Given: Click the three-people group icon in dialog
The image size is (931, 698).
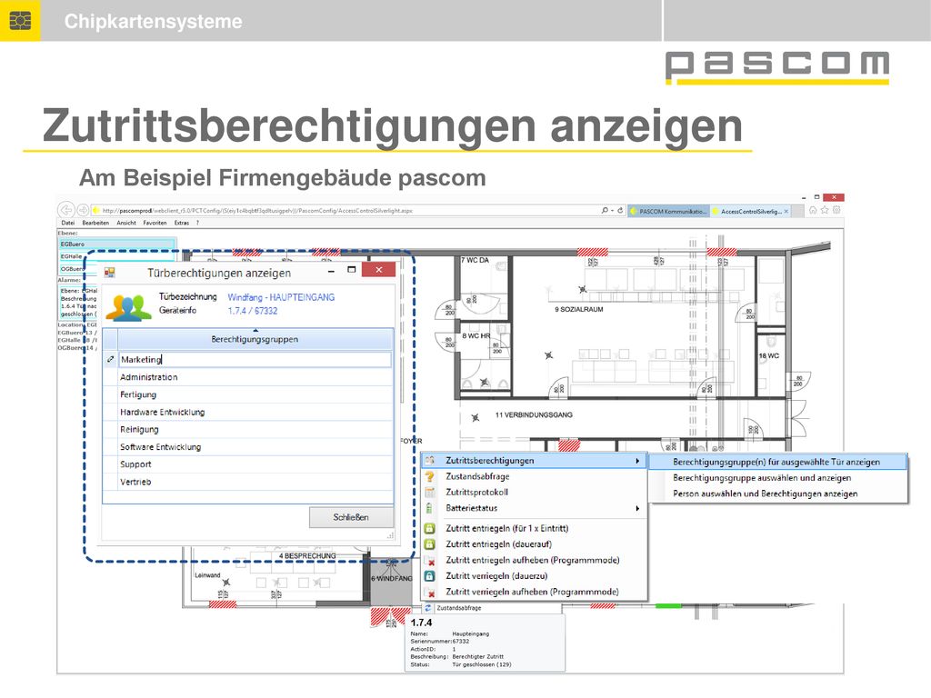Looking at the screenshot, I should 128,307.
